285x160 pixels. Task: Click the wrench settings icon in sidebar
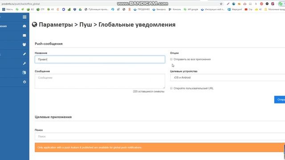[x=24, y=63]
